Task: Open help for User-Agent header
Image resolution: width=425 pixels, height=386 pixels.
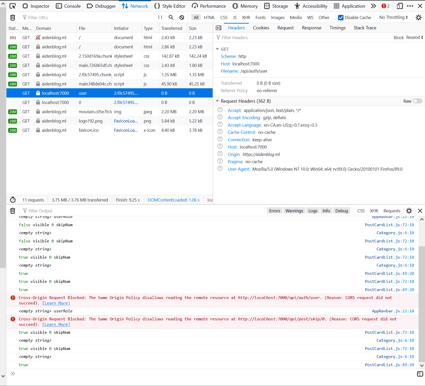Action: [220, 169]
